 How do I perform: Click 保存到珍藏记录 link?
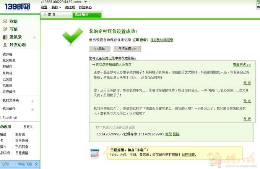pos(162,40)
